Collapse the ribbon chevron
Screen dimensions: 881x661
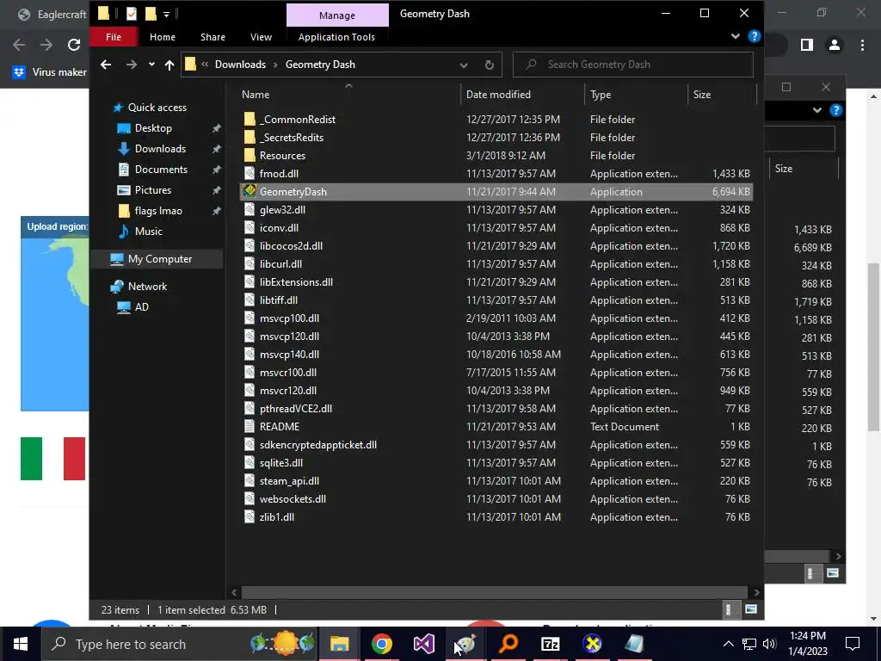[736, 36]
